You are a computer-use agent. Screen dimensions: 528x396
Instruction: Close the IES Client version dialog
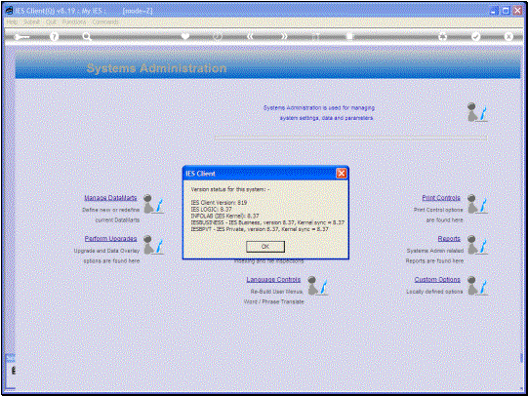tap(342, 174)
